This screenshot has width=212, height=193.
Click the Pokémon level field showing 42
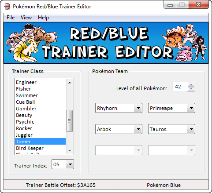180,87
